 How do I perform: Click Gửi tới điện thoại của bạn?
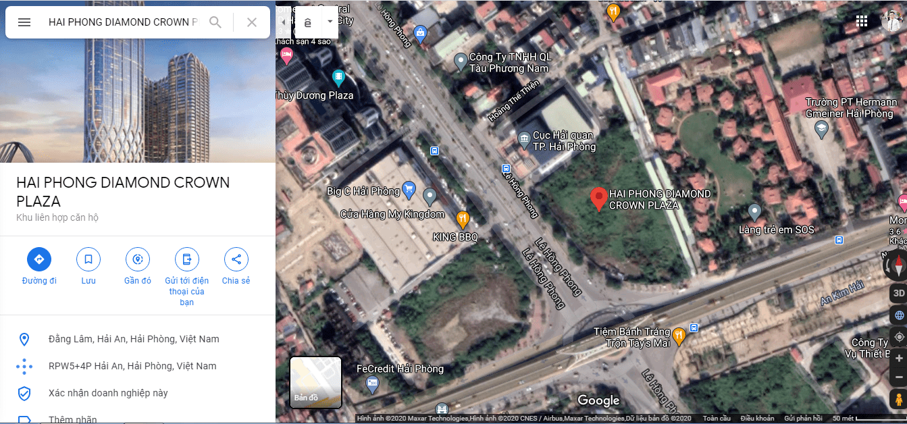click(187, 277)
